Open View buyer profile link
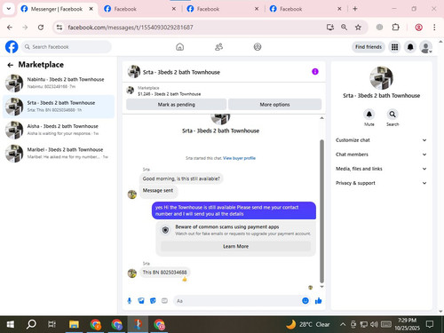444x333 pixels. 239,158
